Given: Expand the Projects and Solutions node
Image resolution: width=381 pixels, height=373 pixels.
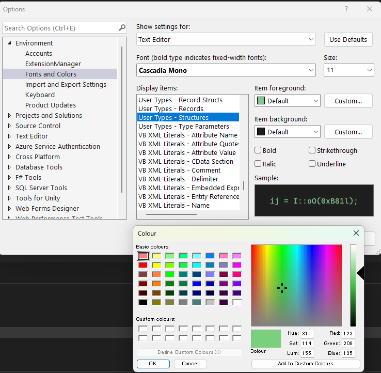Looking at the screenshot, I should tap(9, 116).
